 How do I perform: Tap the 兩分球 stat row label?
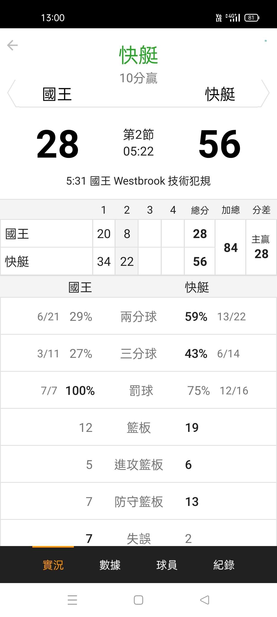point(138,316)
